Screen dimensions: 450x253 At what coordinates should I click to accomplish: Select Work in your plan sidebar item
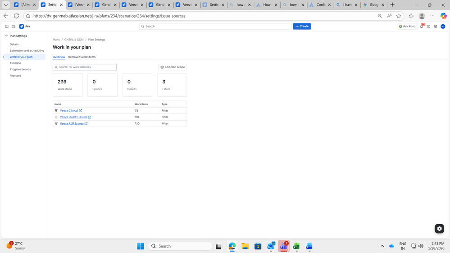tap(25, 57)
